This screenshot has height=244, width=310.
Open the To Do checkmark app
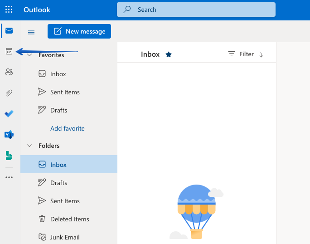(9, 113)
